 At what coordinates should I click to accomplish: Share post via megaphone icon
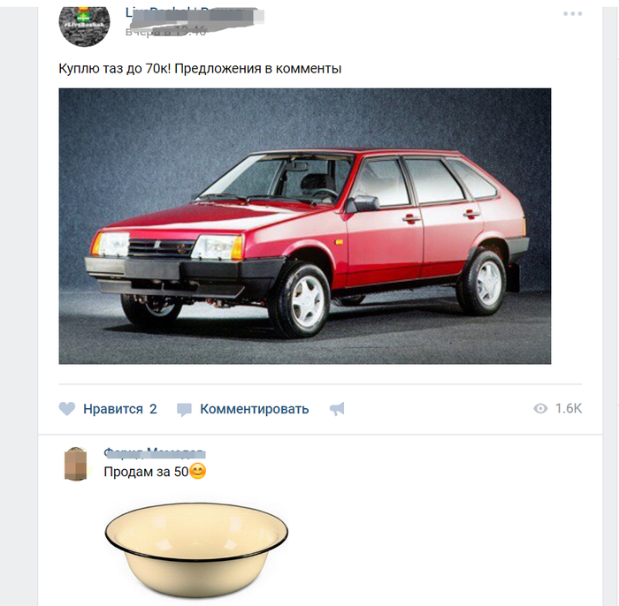click(337, 409)
